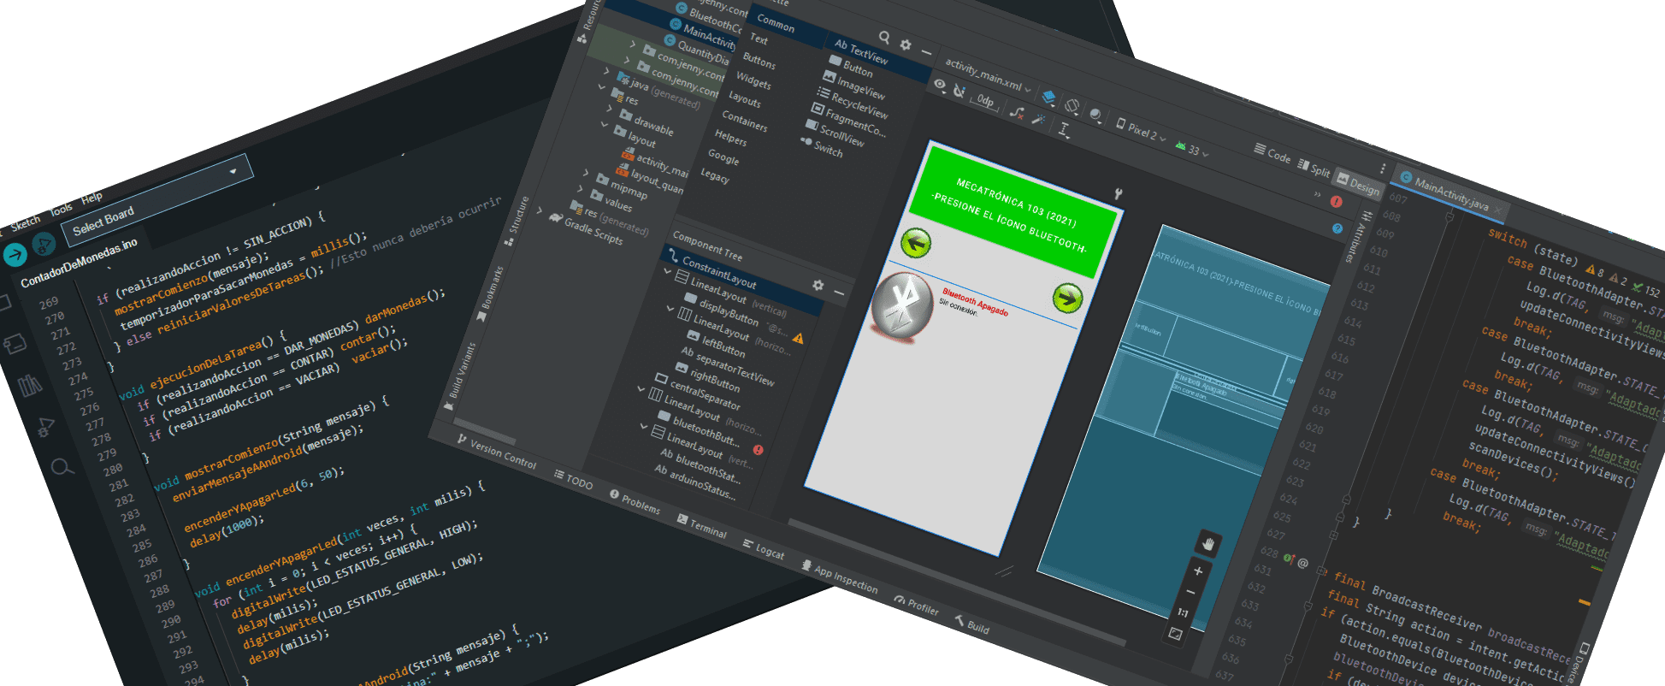1665x686 pixels.
Task: Open the API 33 version dropdown
Action: (x=1192, y=150)
